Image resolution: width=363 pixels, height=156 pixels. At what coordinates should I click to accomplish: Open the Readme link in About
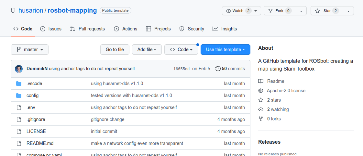[276, 81]
